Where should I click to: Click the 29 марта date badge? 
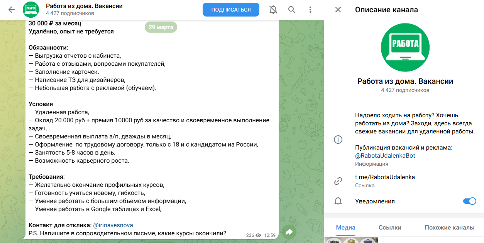coord(161,27)
